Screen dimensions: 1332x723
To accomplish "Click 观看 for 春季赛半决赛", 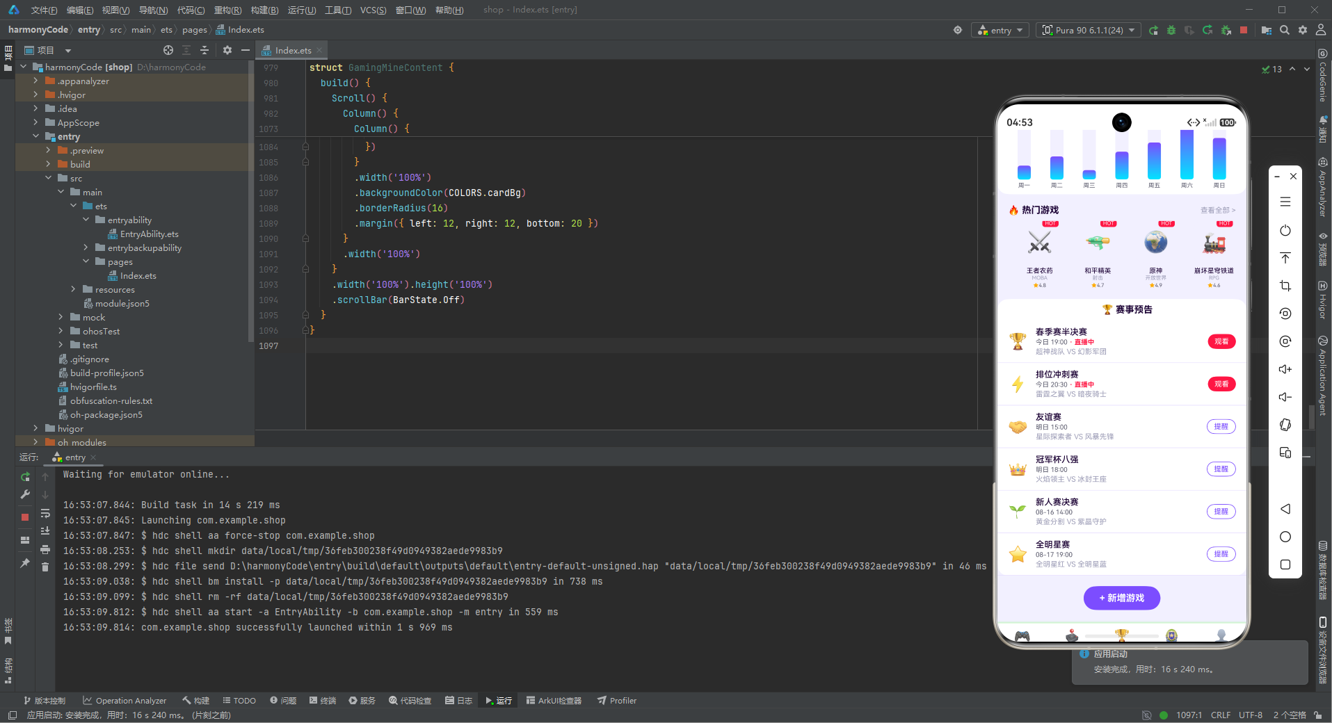I will tap(1221, 341).
